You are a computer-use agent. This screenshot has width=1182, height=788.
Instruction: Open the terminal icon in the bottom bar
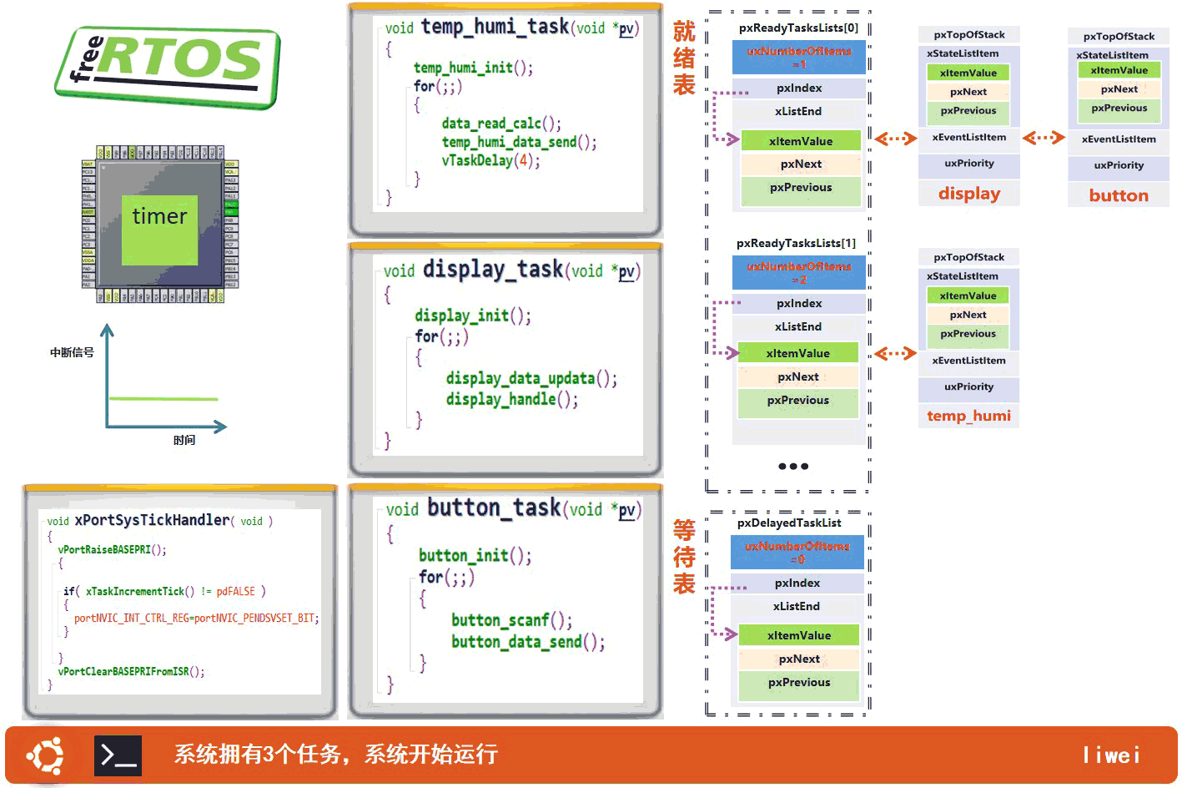coord(118,756)
